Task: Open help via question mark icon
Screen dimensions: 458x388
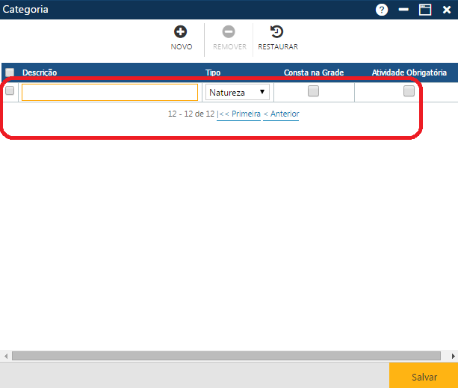Action: pos(382,10)
